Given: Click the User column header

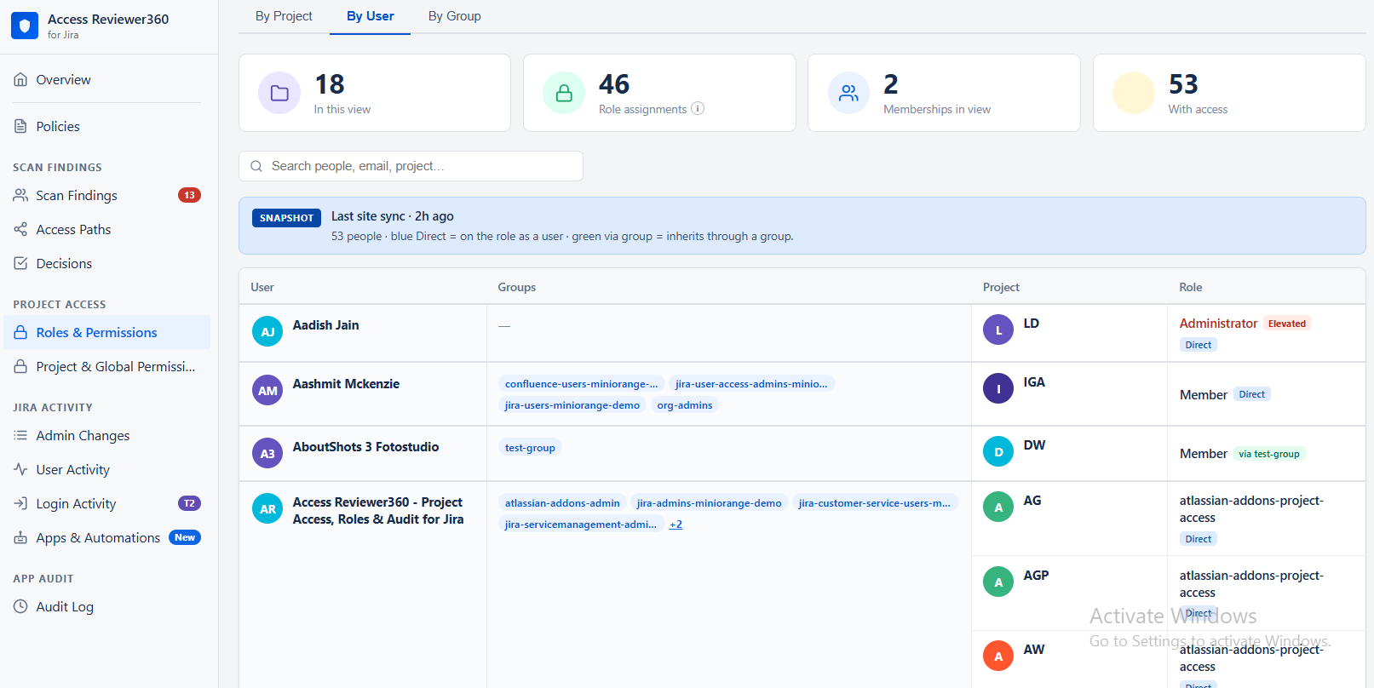Looking at the screenshot, I should pos(262,287).
